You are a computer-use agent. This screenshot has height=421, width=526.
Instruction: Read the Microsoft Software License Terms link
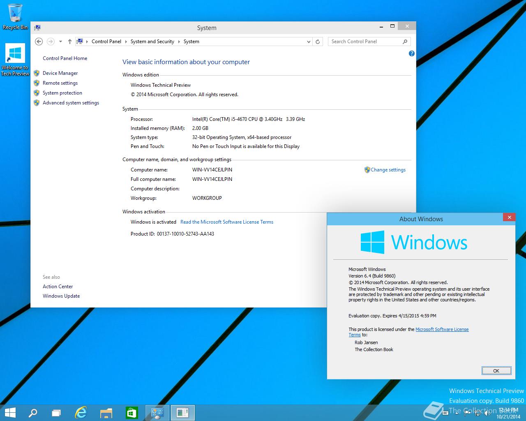(x=227, y=222)
